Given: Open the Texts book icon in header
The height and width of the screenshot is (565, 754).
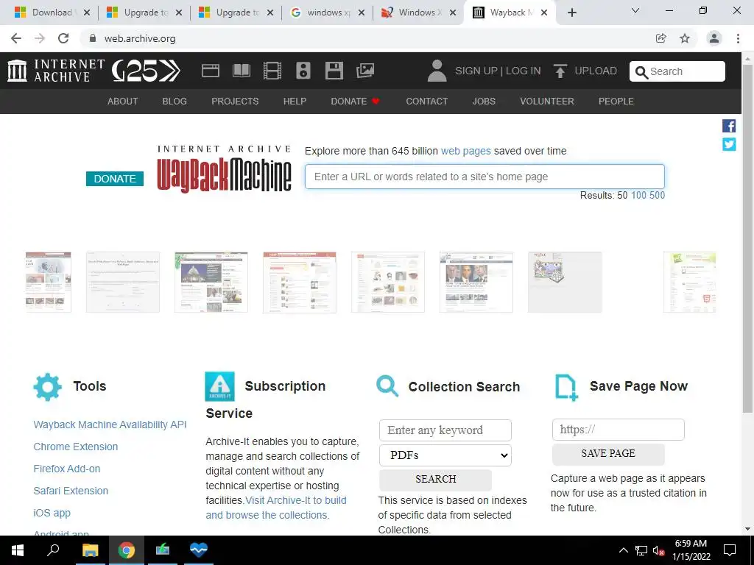Looking at the screenshot, I should [242, 71].
